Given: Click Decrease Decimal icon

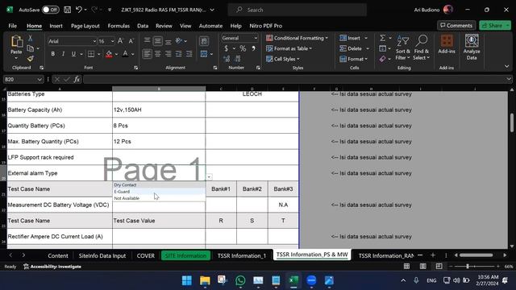Looking at the screenshot, I should tap(238, 59).
